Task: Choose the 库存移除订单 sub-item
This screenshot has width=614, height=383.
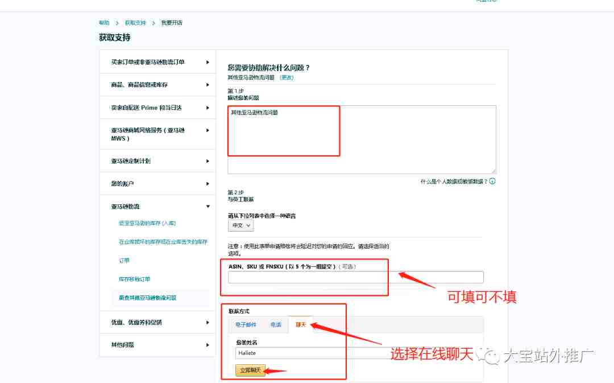Action: (x=134, y=279)
